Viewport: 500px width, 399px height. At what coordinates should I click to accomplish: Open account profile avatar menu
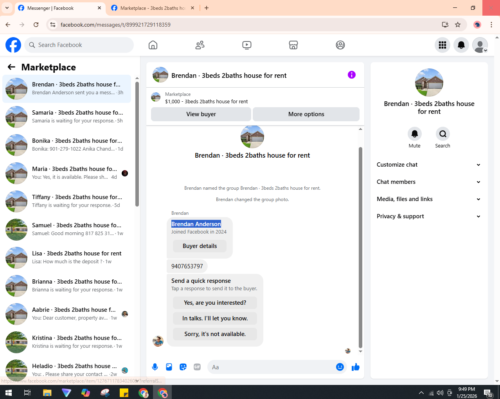(480, 45)
